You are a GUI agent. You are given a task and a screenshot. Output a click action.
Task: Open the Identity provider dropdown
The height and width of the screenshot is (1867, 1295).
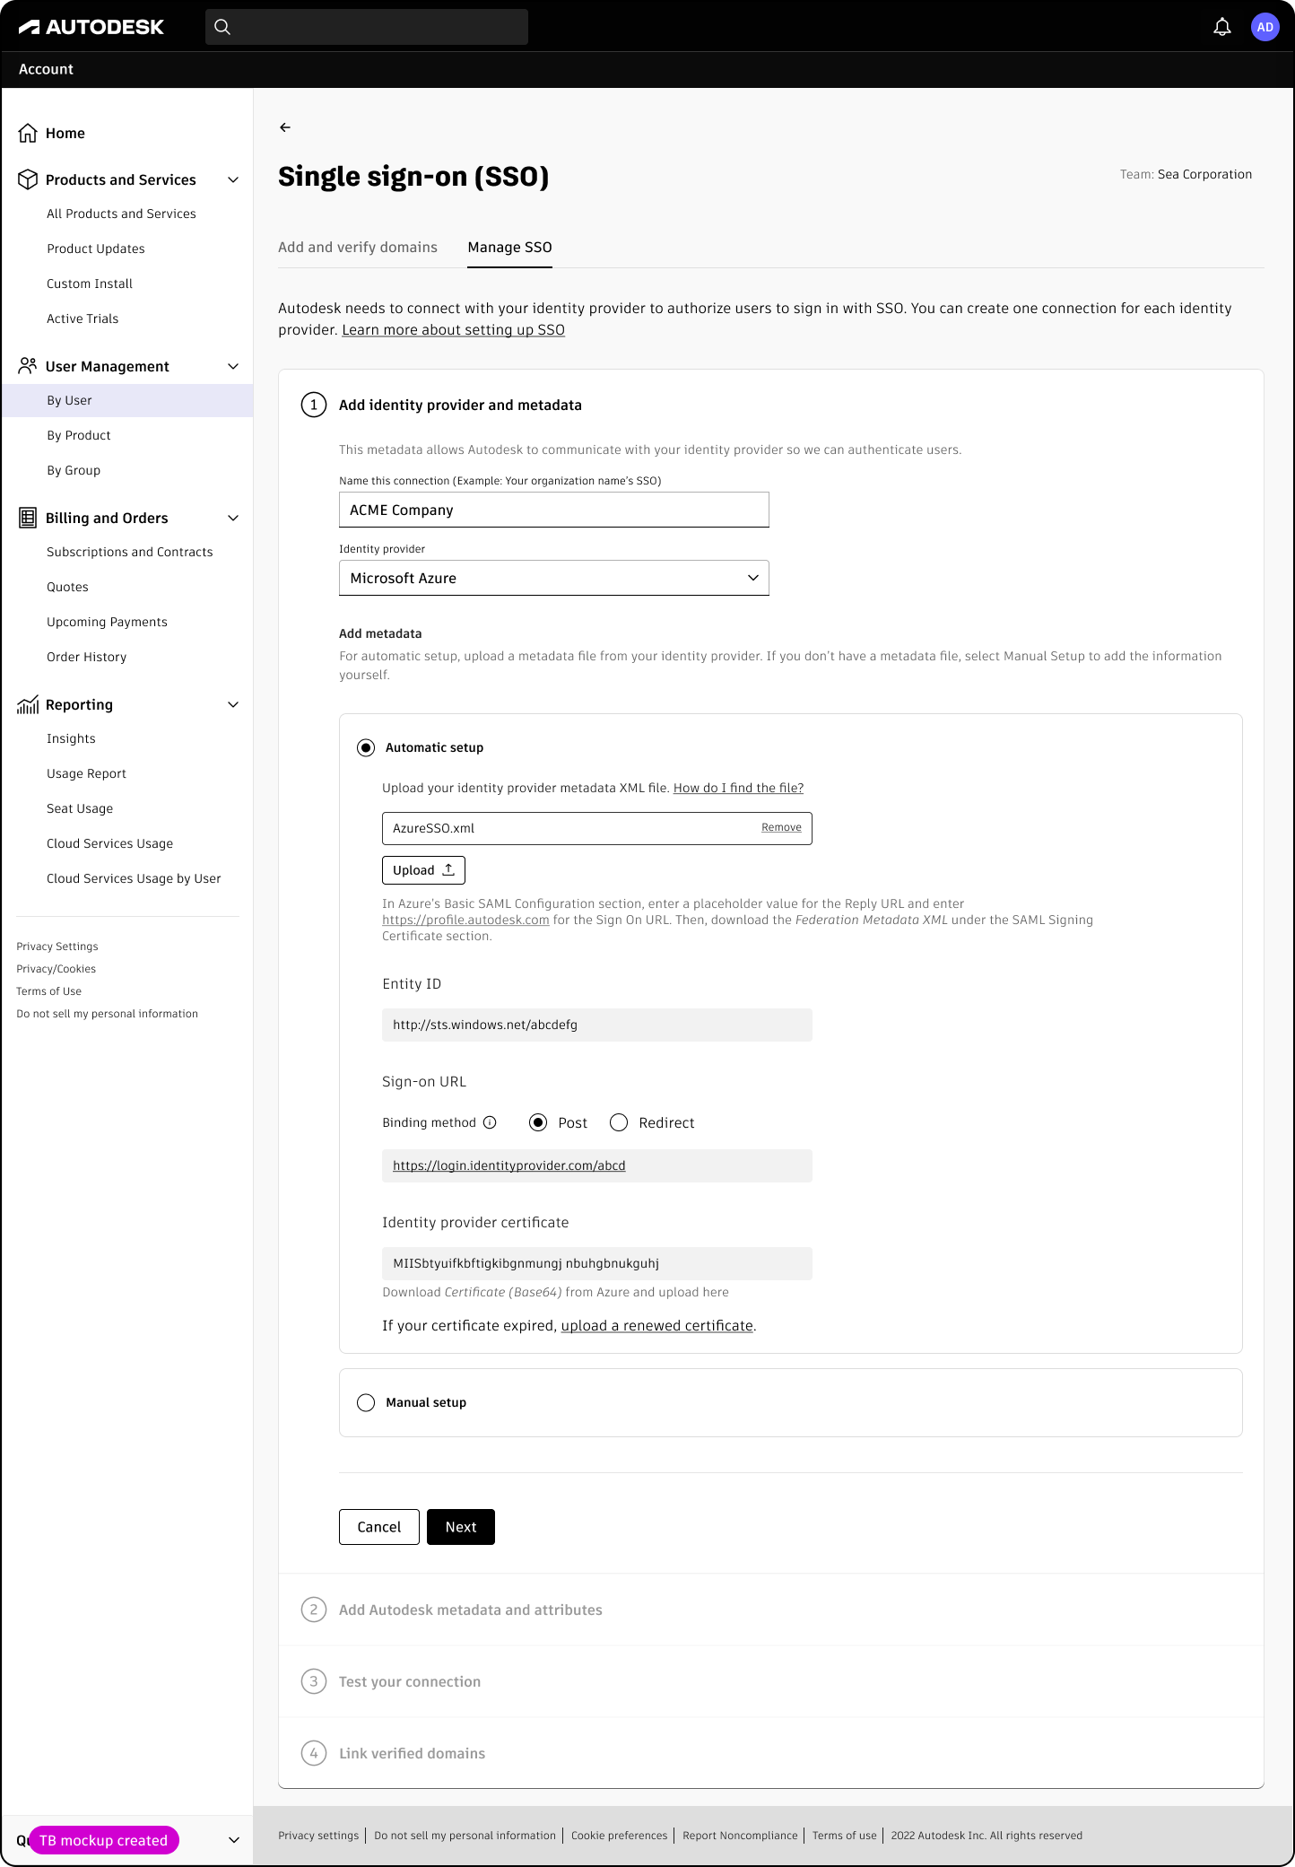click(554, 578)
